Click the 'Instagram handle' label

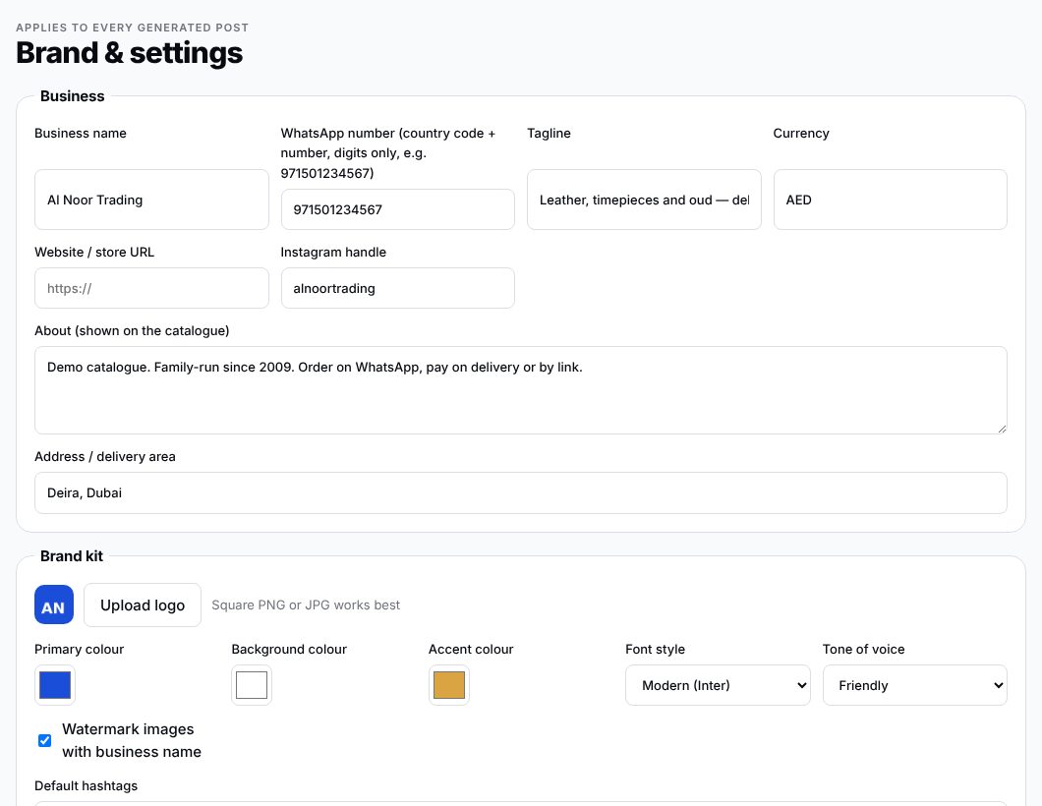point(333,252)
